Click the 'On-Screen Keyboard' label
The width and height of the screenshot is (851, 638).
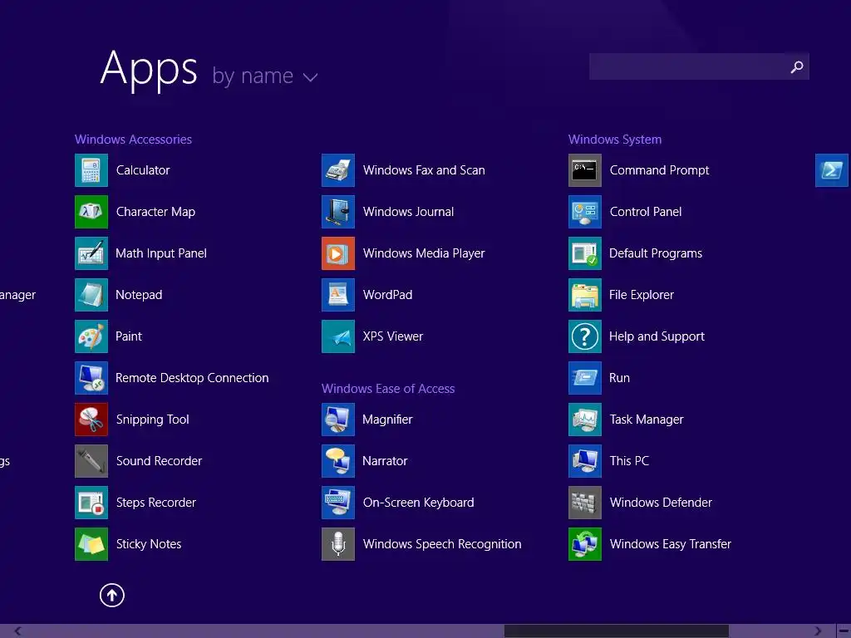click(419, 503)
